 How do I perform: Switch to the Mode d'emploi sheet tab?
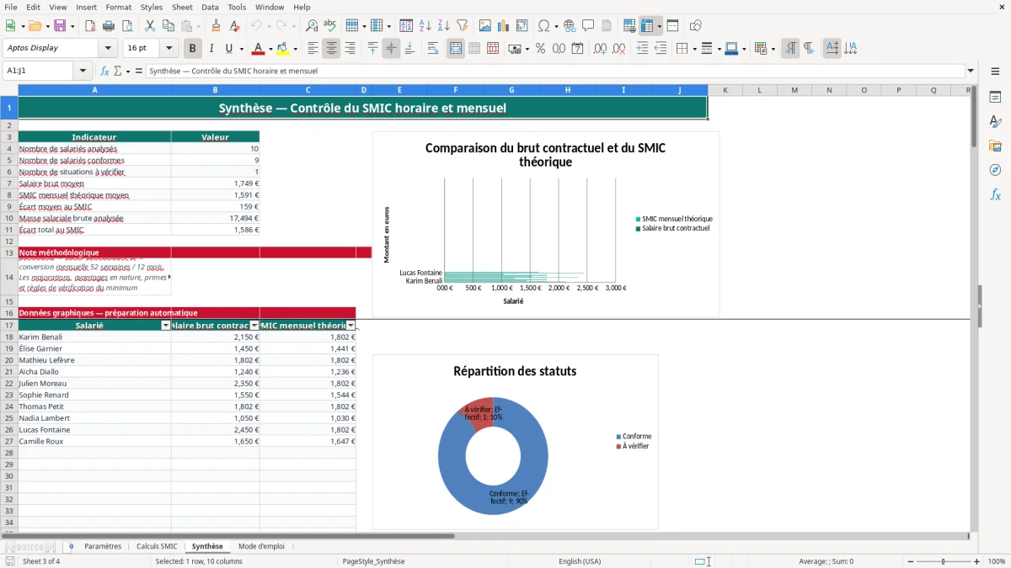(261, 546)
